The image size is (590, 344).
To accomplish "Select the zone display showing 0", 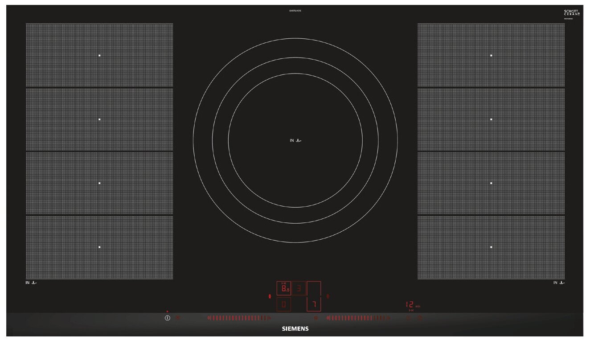I will (284, 305).
